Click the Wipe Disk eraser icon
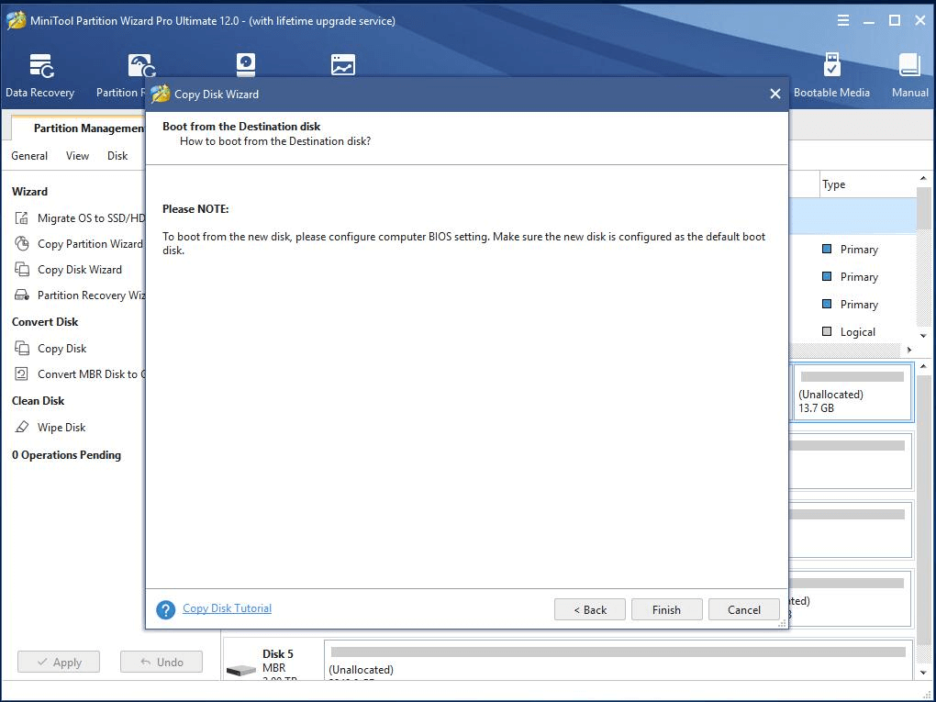The image size is (936, 702). point(21,427)
